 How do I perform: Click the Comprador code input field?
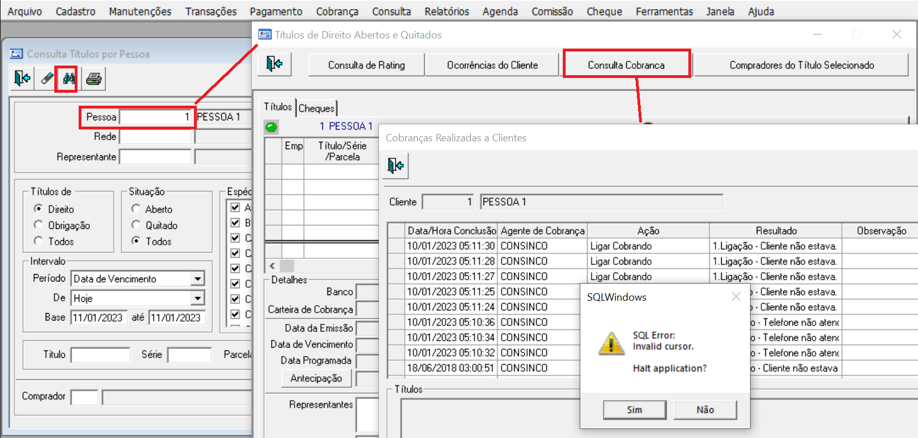pyautogui.click(x=84, y=397)
